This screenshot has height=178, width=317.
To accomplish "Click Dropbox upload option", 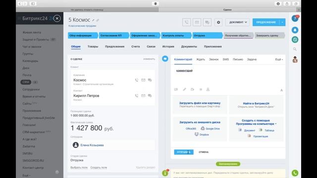I will coord(202,134).
